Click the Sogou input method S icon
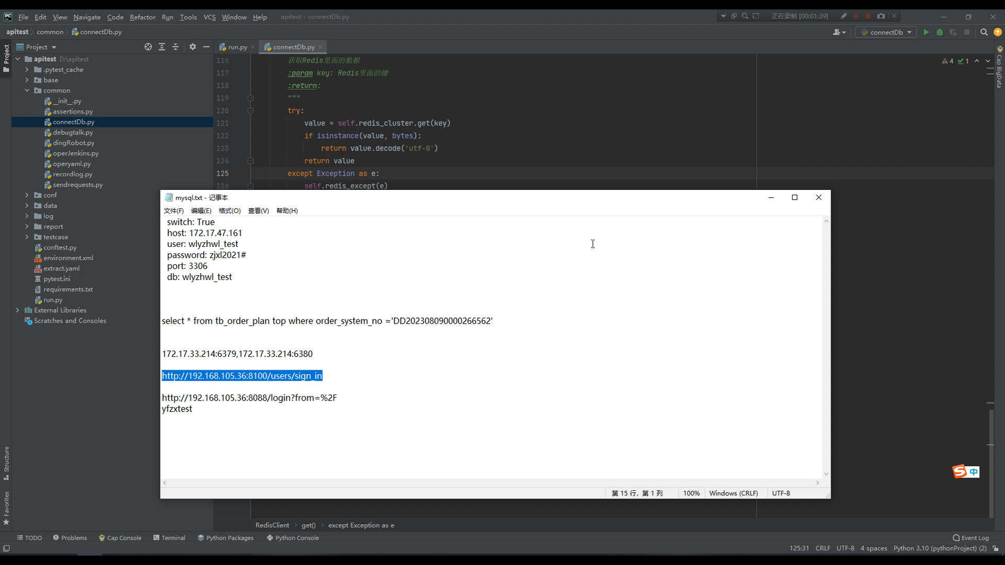Screen dimensions: 1005x565 point(959,471)
